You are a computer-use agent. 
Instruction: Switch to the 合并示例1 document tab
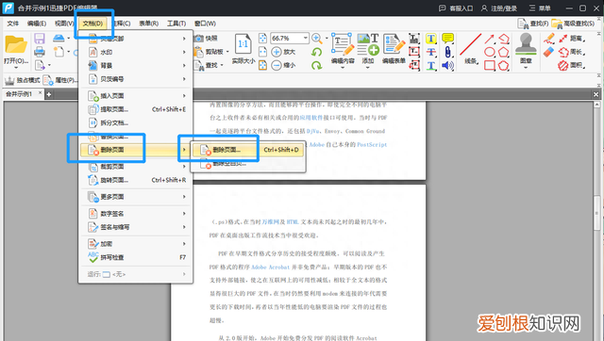[19, 94]
